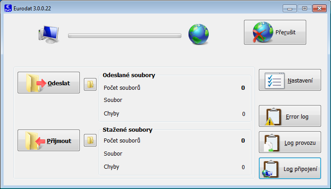Screen dimensions: 331x189
Task: Click the network clipboard icon on Log připojení
Action: [x=271, y=169]
